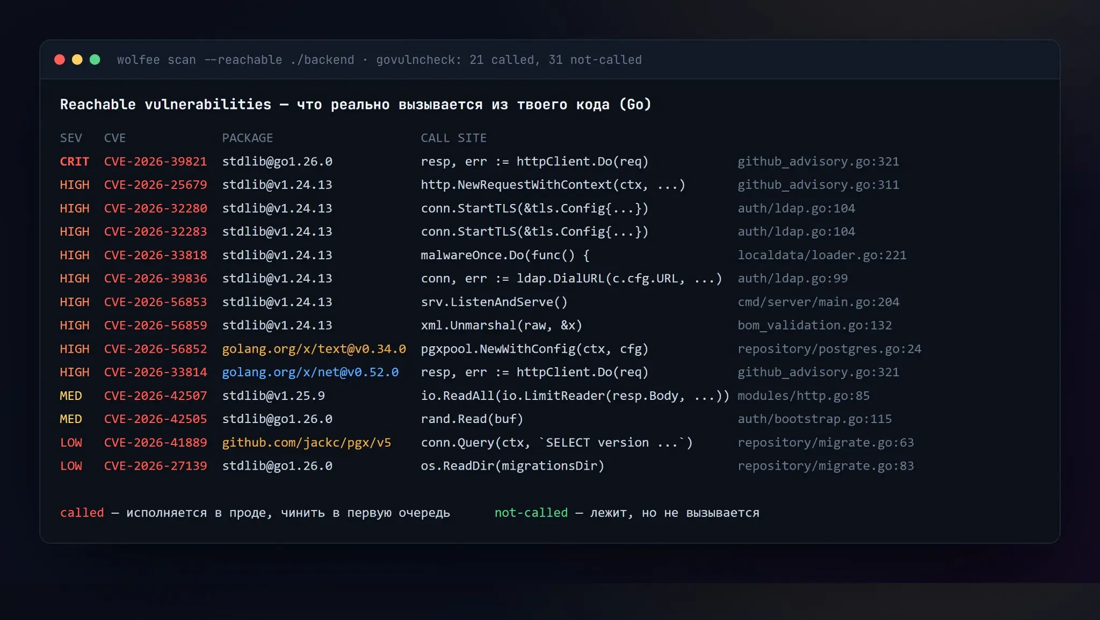Click file location bom_validation.go:132

coord(814,325)
